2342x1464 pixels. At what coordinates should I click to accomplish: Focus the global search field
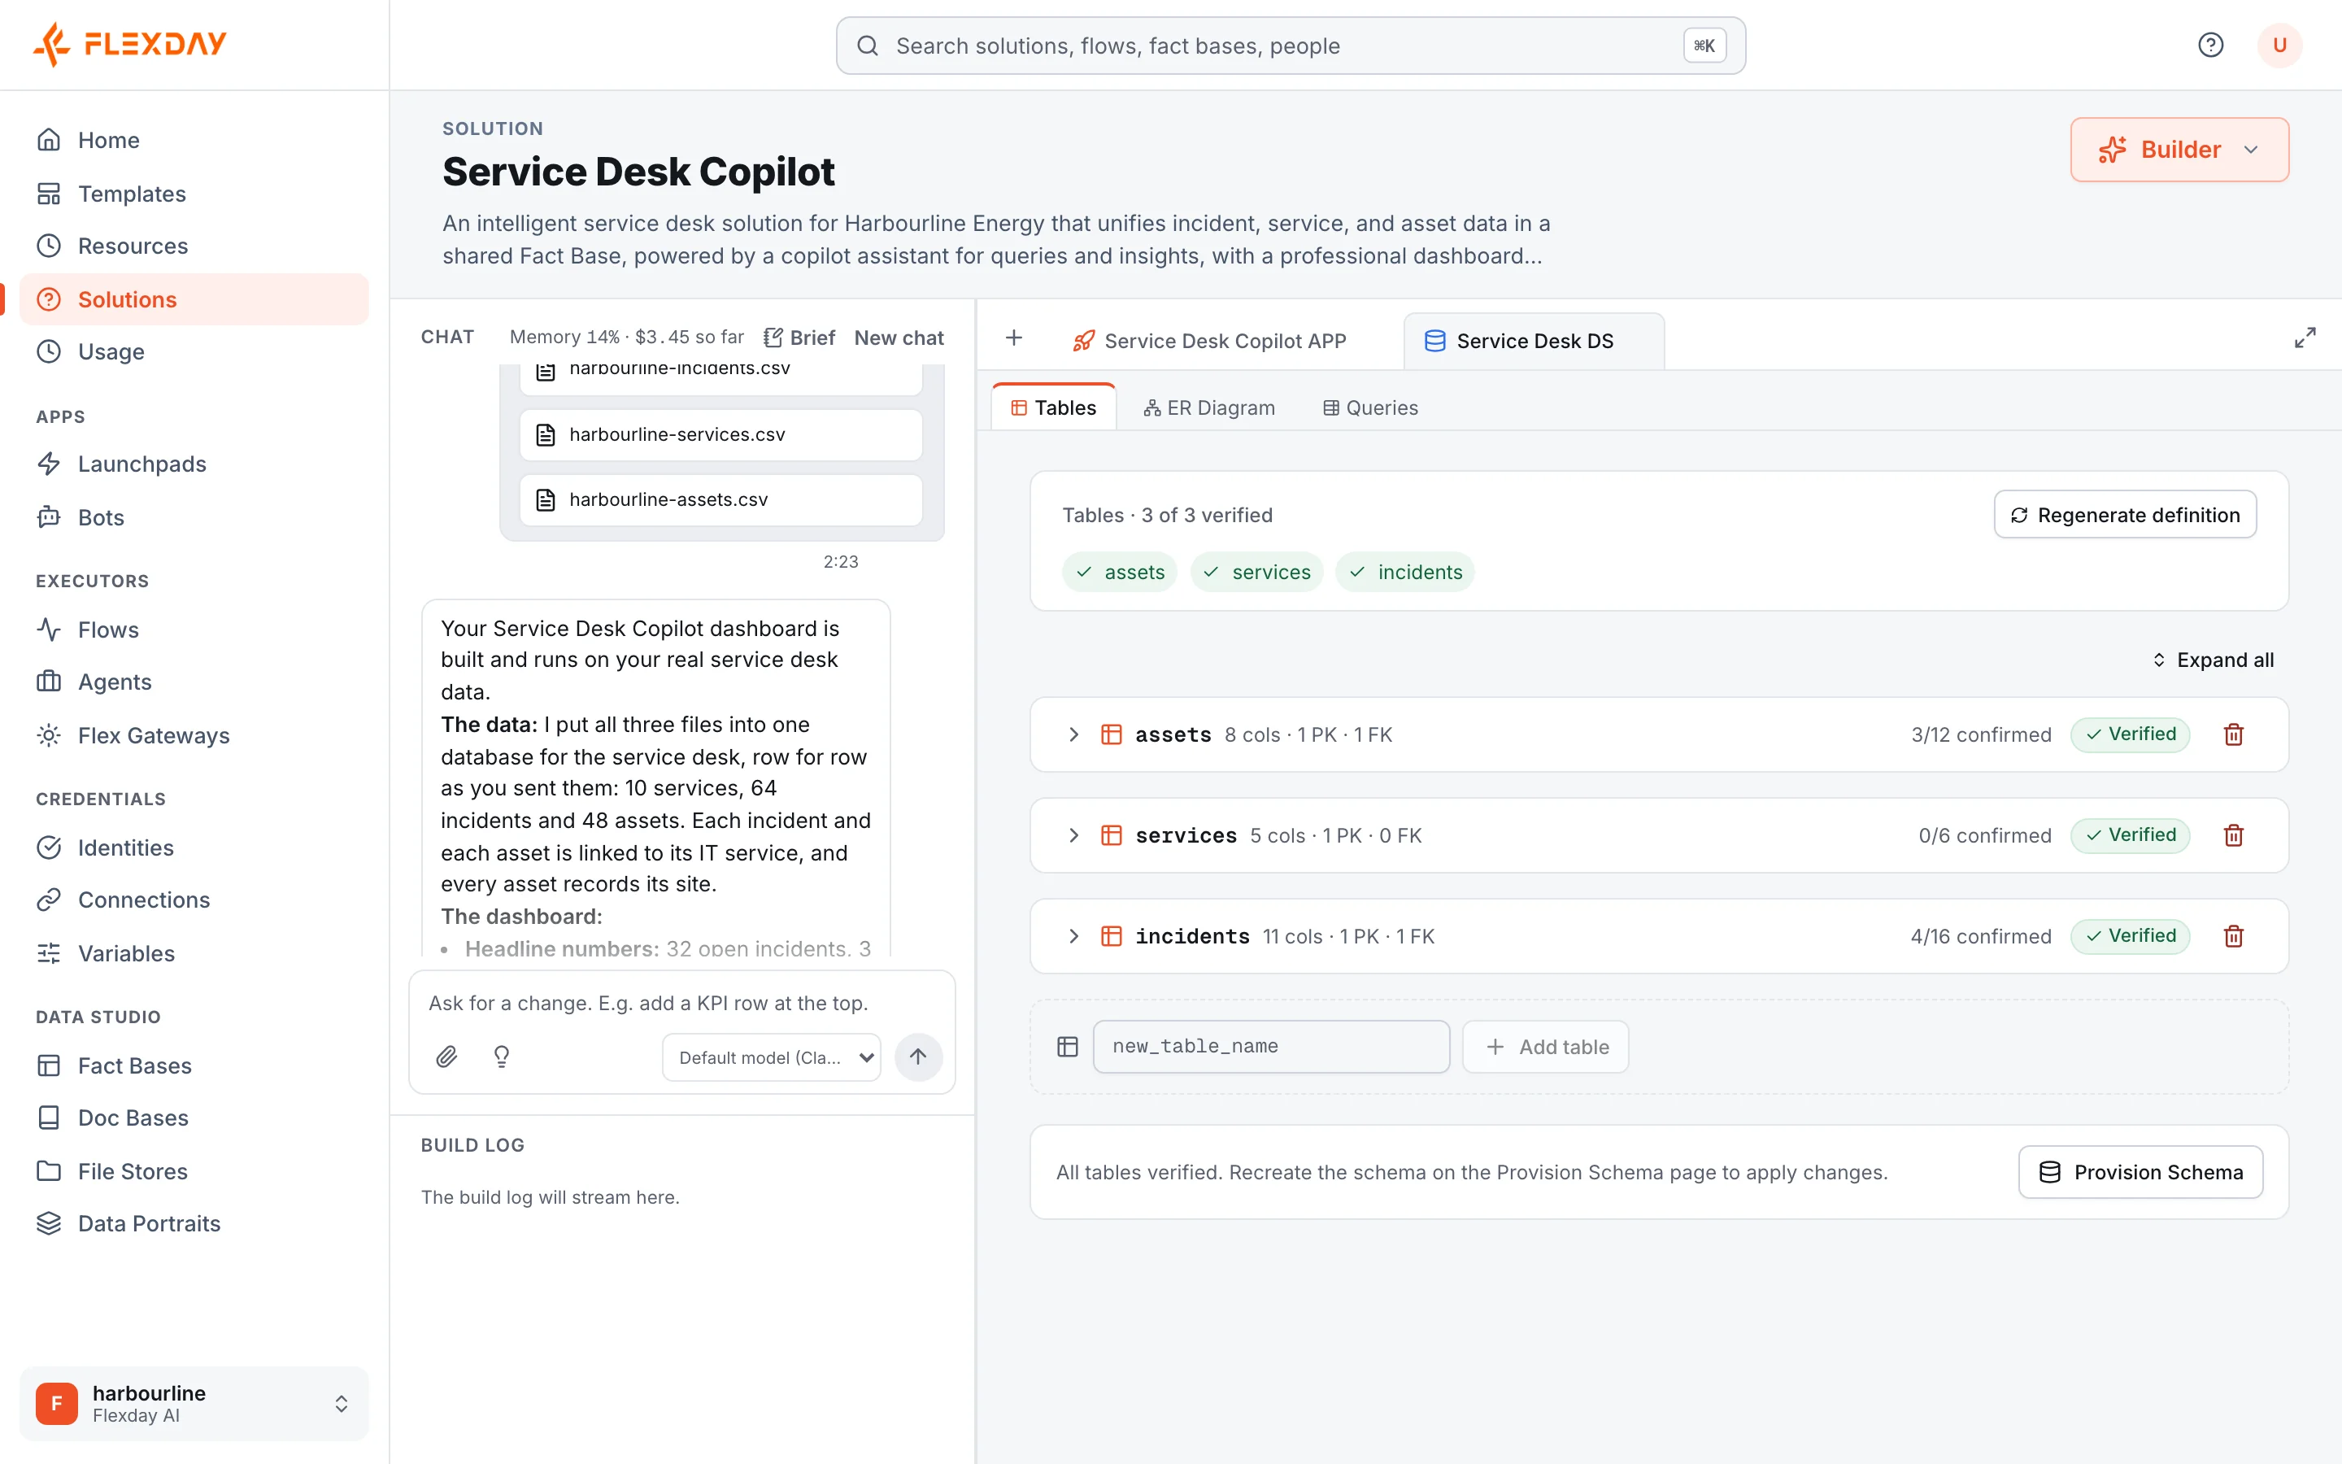[x=1291, y=46]
